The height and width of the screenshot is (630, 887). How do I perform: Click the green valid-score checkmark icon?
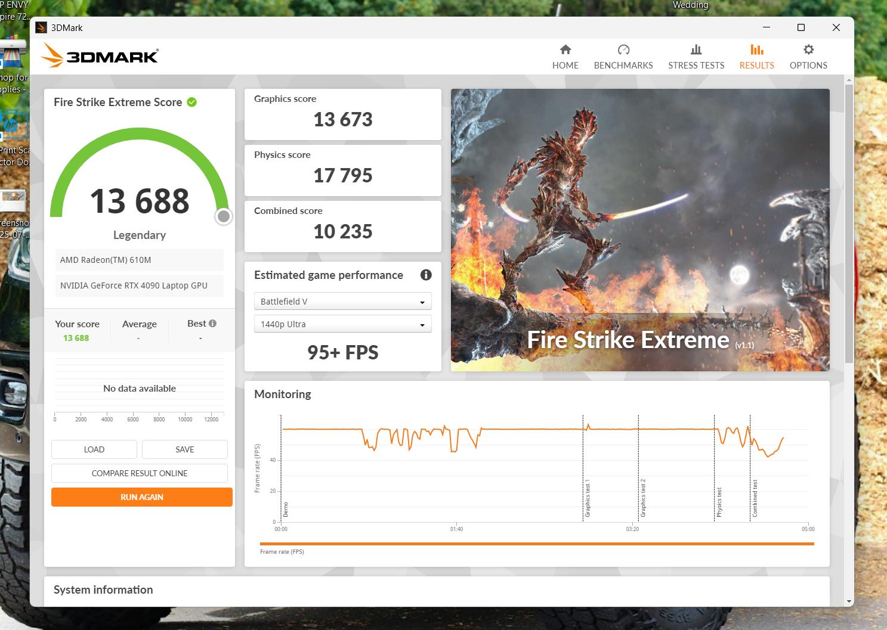(x=192, y=102)
